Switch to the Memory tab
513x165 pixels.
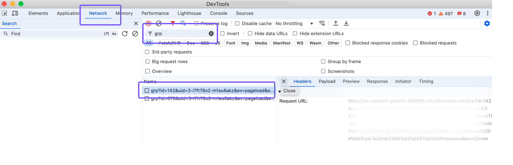click(124, 13)
